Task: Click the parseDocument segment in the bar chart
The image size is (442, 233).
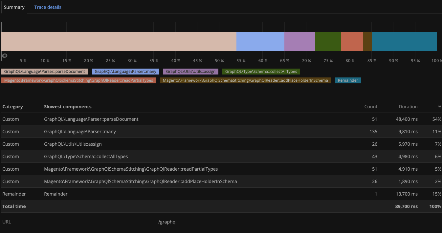Action: click(119, 41)
